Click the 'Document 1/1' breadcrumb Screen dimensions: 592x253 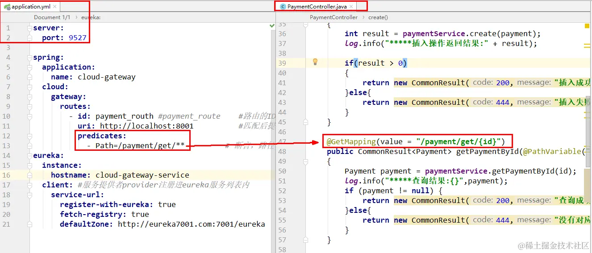click(52, 17)
